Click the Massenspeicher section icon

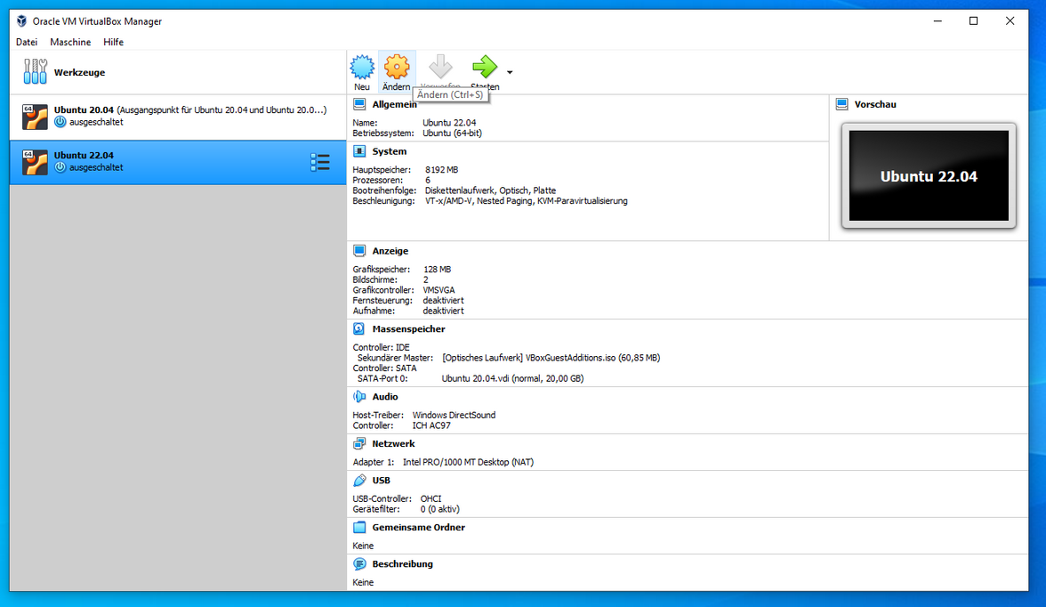(359, 329)
